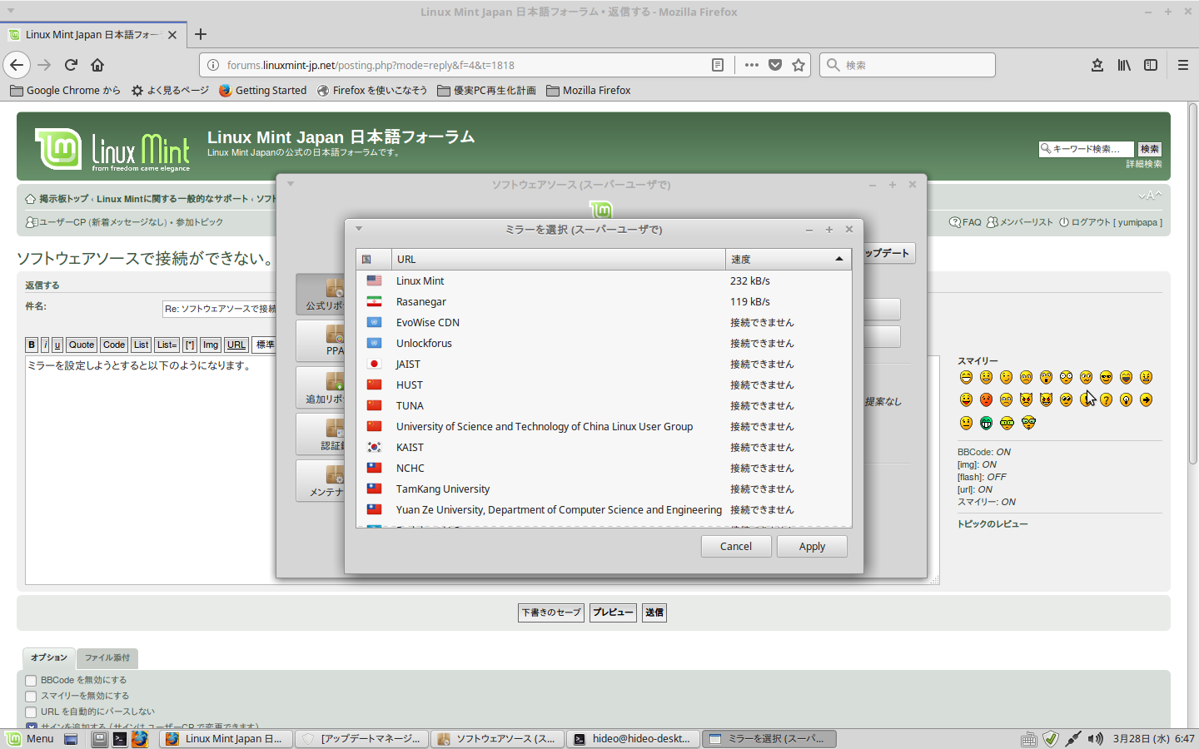Click the Linux Mint forum logo
The image size is (1199, 749).
click(x=112, y=150)
